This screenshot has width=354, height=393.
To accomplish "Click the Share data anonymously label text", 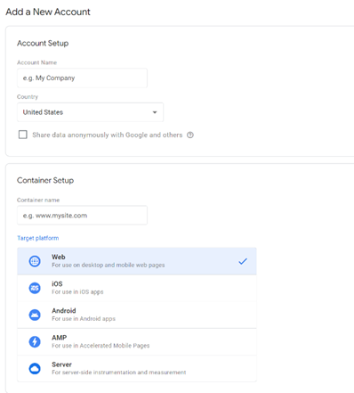I will [x=108, y=135].
